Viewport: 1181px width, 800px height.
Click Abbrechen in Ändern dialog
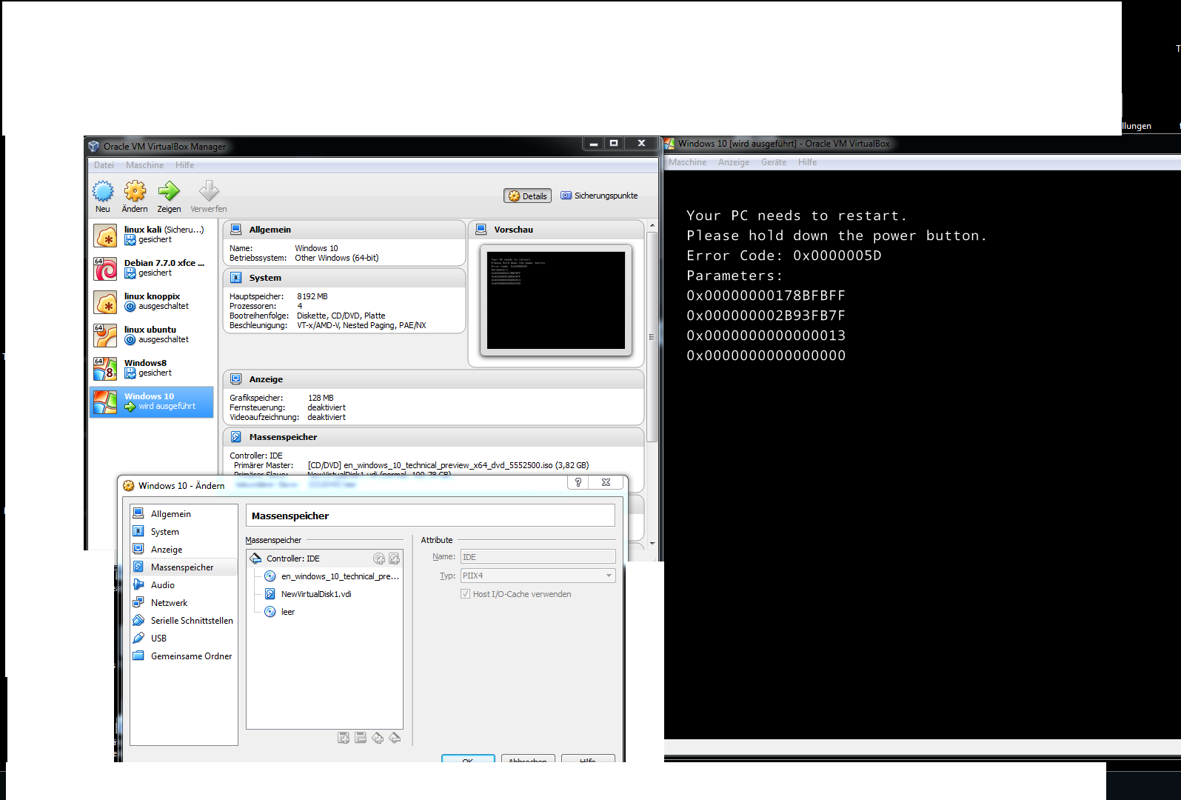coord(528,759)
